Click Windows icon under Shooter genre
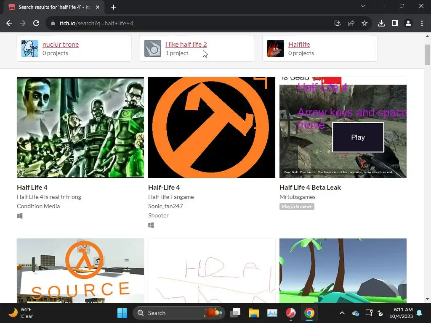Viewport: 431px width, 323px height. click(x=151, y=225)
